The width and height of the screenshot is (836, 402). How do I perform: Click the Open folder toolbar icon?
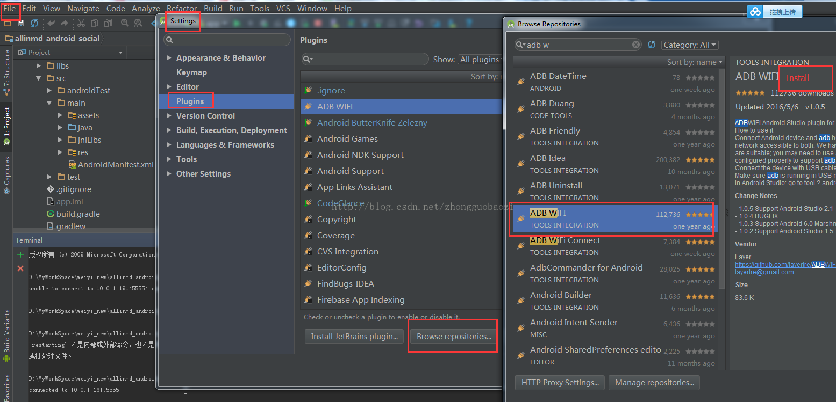tap(8, 23)
